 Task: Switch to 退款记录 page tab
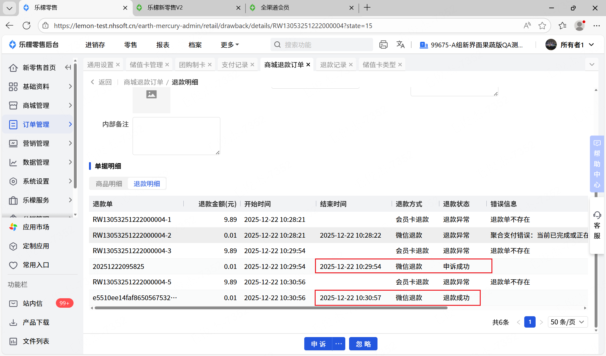tap(333, 65)
